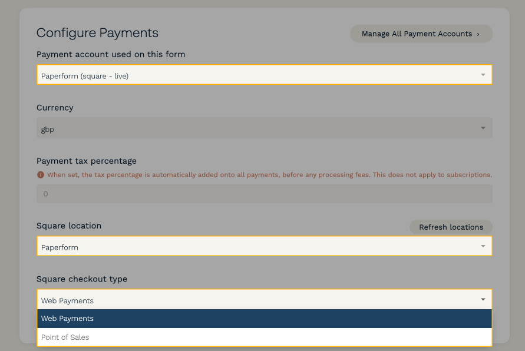Focus the Payment tax percentage input field
This screenshot has height=351, width=525.
click(x=264, y=194)
